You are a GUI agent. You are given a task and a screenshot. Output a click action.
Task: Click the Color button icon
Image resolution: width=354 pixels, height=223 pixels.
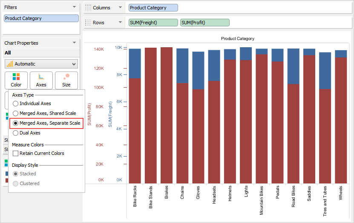click(x=16, y=77)
